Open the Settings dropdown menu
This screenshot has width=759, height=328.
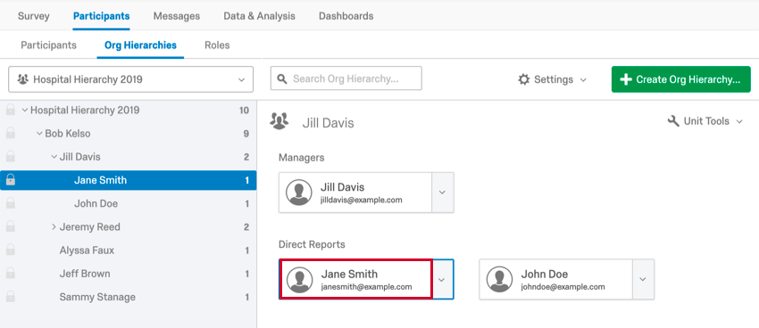pos(553,79)
